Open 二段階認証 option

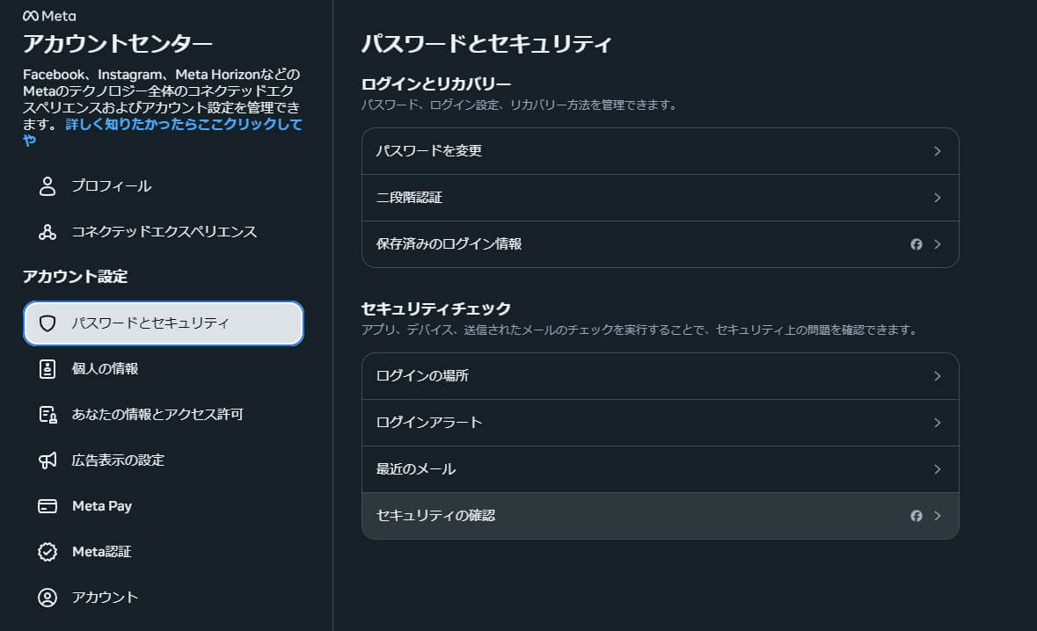point(660,198)
